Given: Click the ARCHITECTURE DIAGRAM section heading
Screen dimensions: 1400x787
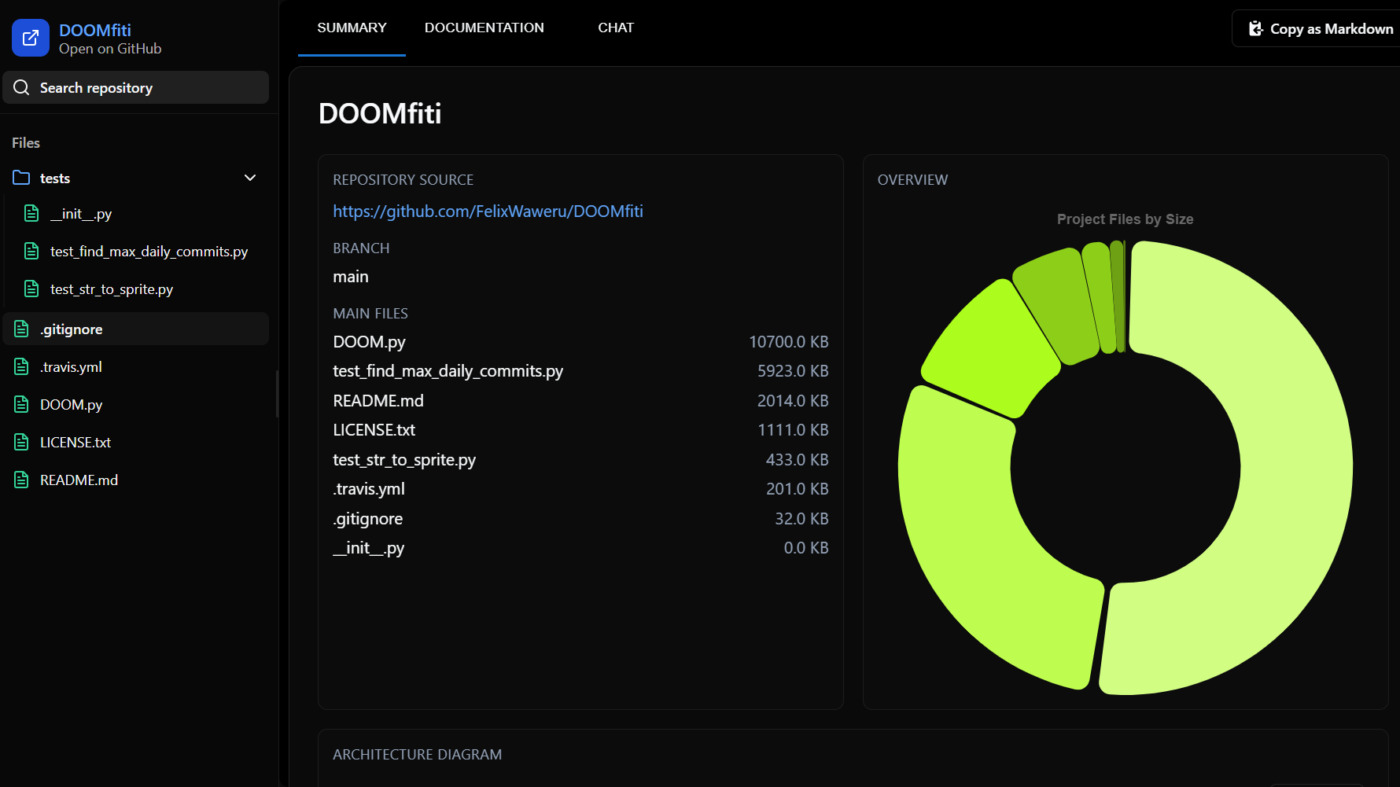Looking at the screenshot, I should click(x=417, y=754).
